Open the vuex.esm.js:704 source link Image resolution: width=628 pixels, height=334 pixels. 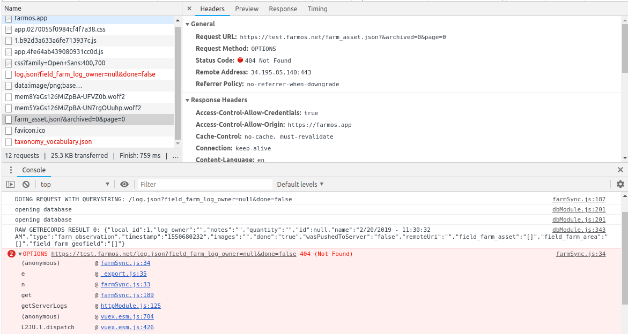pyautogui.click(x=127, y=317)
